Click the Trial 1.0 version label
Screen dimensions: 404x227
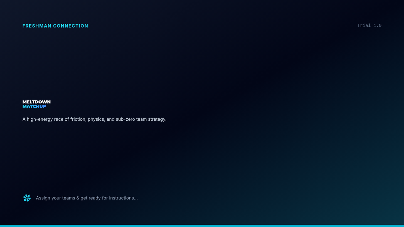pyautogui.click(x=369, y=26)
